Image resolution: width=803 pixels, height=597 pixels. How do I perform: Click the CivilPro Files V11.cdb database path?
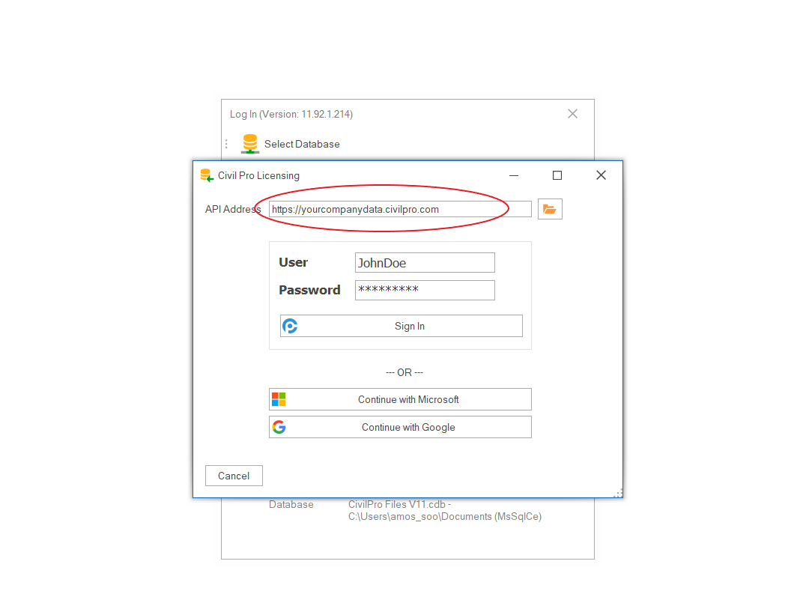coord(444,510)
